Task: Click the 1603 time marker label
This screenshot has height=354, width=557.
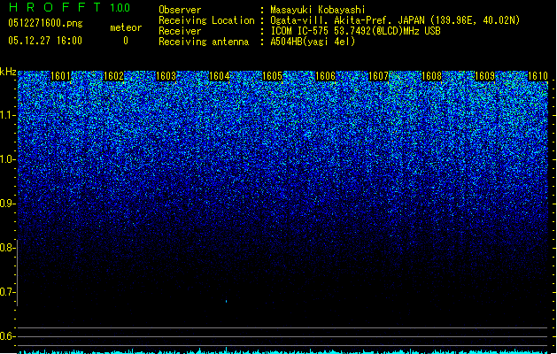Action: coord(166,76)
